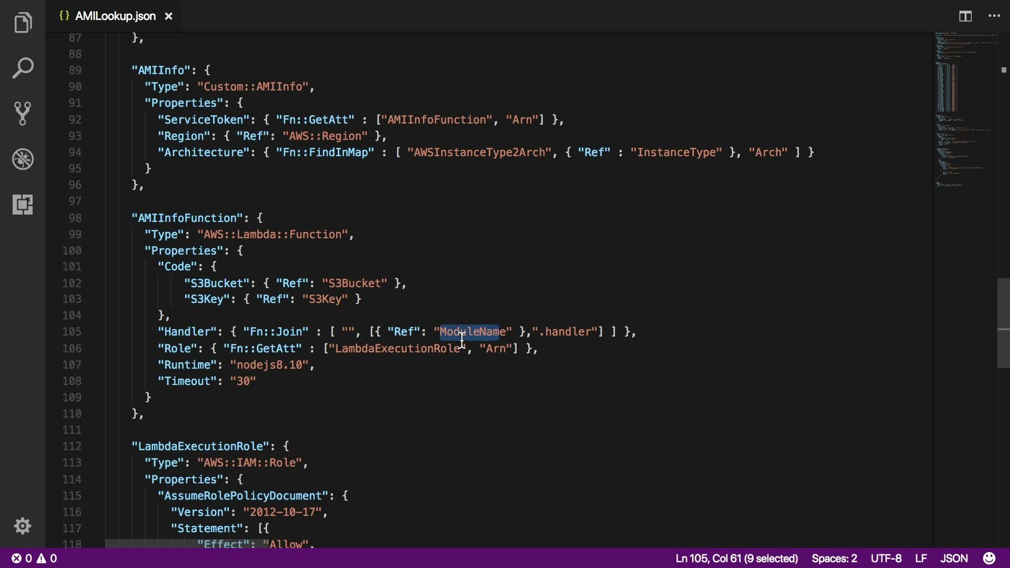
Task: Split the editor with the layout icon
Action: [965, 16]
